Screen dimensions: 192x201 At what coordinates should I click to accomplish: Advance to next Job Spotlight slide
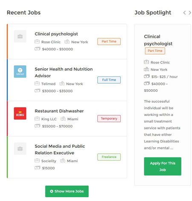(190, 13)
